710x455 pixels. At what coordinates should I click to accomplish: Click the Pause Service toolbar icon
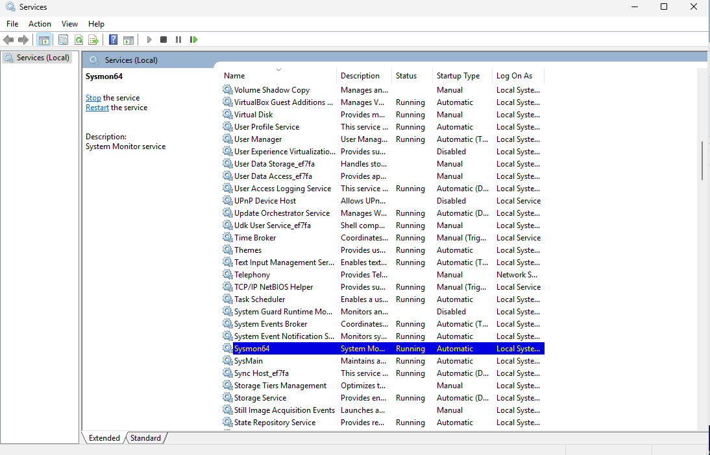point(178,40)
